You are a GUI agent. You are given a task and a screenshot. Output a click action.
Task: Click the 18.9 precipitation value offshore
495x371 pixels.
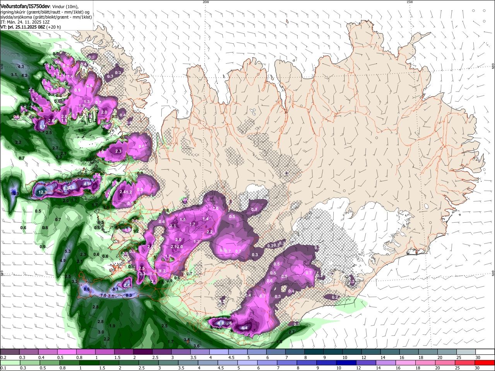[x=15, y=193]
